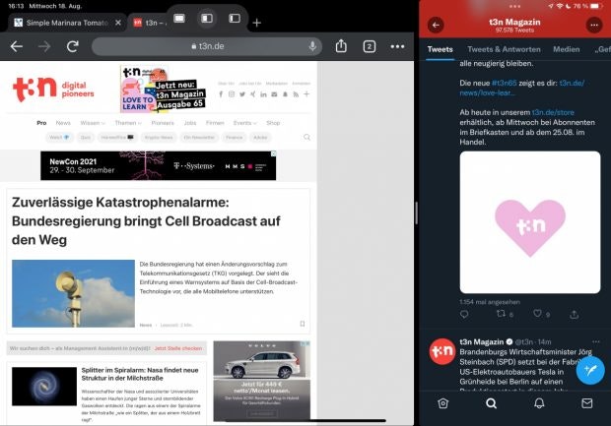The width and height of the screenshot is (611, 426).
Task: Open the t3n Magazin Ausgabe 65 banner
Action: [x=163, y=90]
